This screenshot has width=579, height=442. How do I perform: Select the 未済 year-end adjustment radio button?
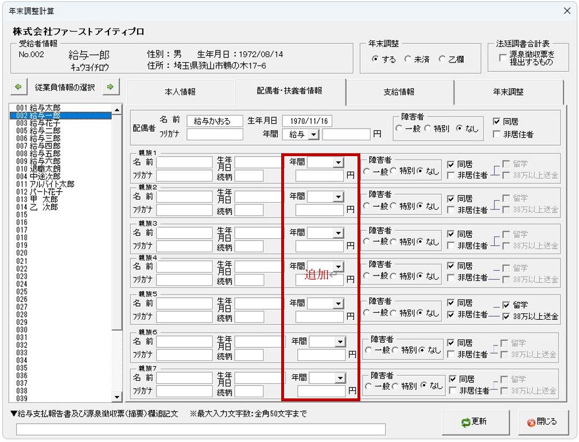[x=408, y=59]
